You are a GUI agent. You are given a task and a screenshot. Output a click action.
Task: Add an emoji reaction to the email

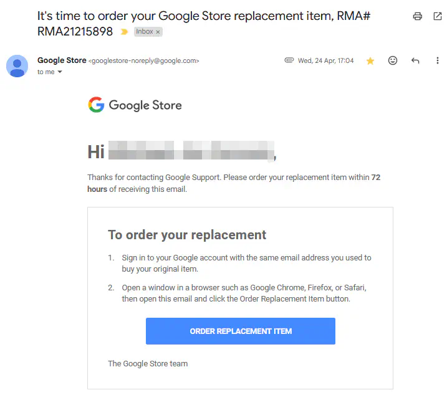(x=393, y=61)
